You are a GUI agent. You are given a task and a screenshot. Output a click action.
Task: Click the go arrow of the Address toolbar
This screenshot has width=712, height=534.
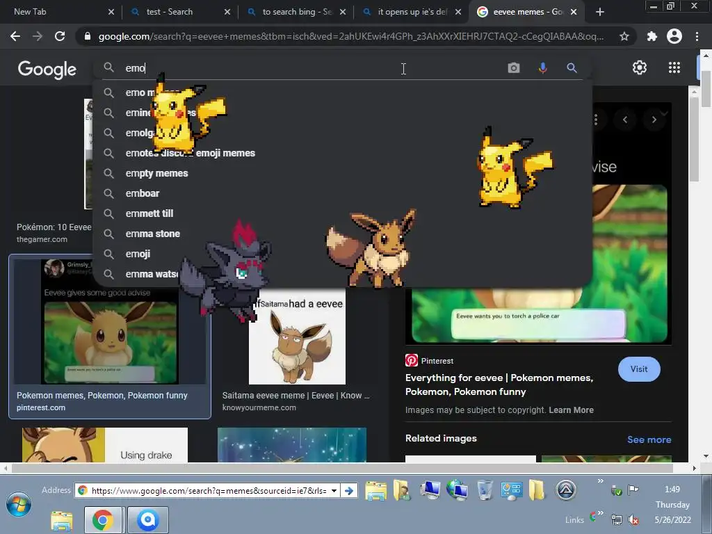pos(349,490)
